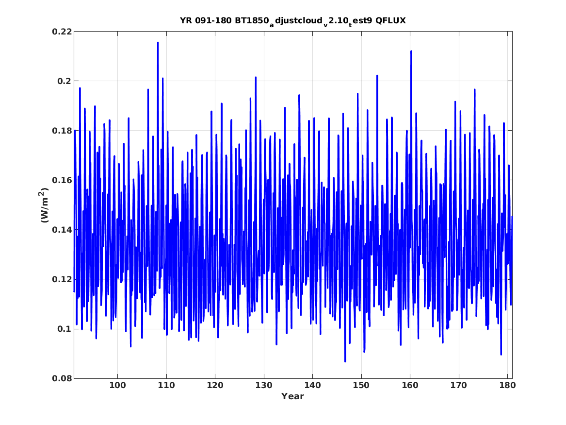Click the lowest data trough near year 147
Screen dimensions: 566x425
click(x=345, y=361)
